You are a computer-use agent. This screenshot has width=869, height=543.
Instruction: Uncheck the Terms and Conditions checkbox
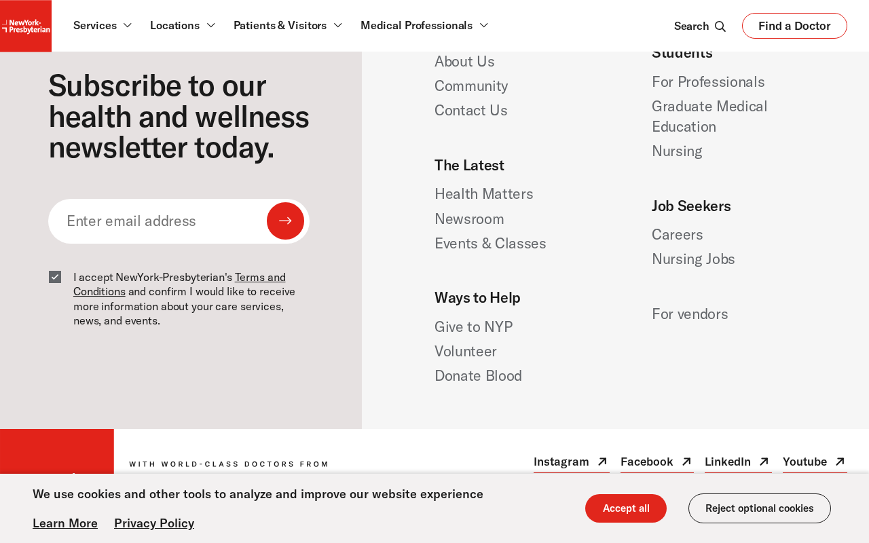point(55,277)
